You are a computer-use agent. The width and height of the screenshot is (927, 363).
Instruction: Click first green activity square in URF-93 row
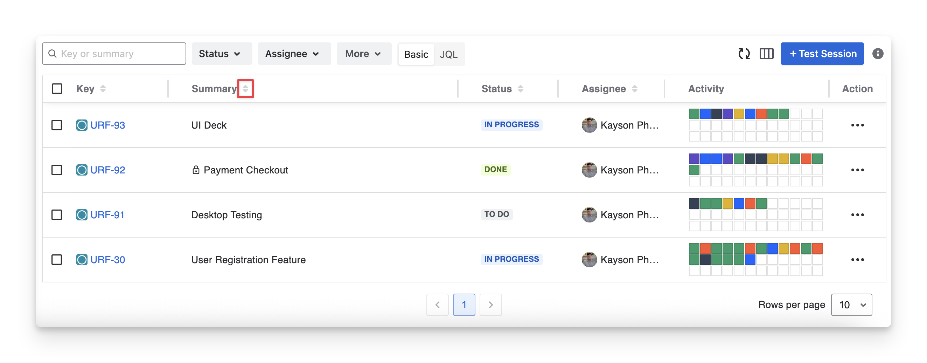[x=694, y=114]
